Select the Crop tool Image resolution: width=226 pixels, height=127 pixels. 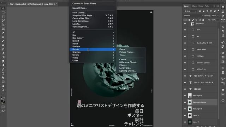(x=3, y=25)
